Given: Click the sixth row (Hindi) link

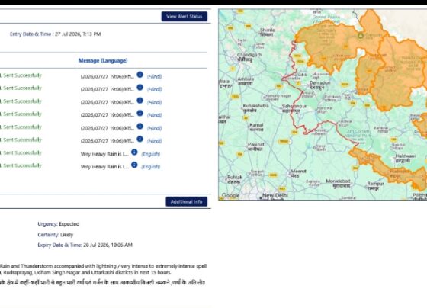Looking at the screenshot, I should point(154,141).
